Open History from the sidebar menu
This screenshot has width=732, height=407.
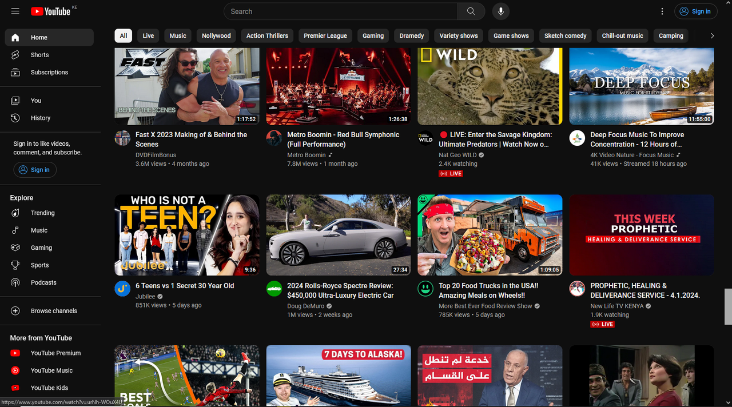point(40,118)
